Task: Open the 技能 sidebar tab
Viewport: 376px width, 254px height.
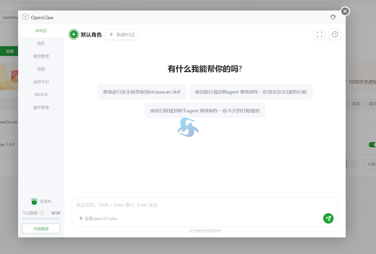Action: pos(41,69)
